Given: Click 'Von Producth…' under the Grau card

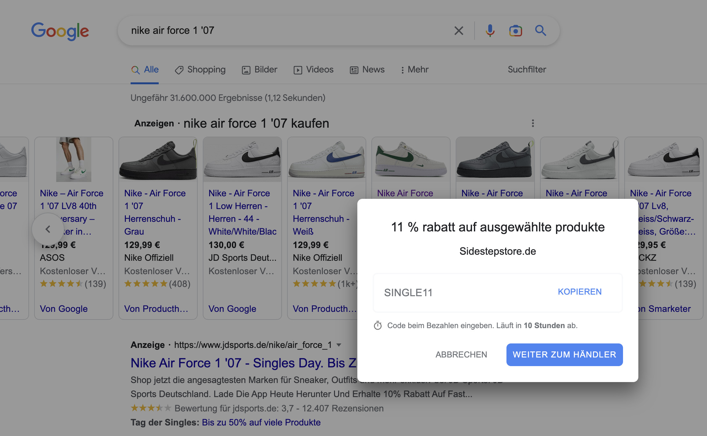Looking at the screenshot, I should point(156,309).
